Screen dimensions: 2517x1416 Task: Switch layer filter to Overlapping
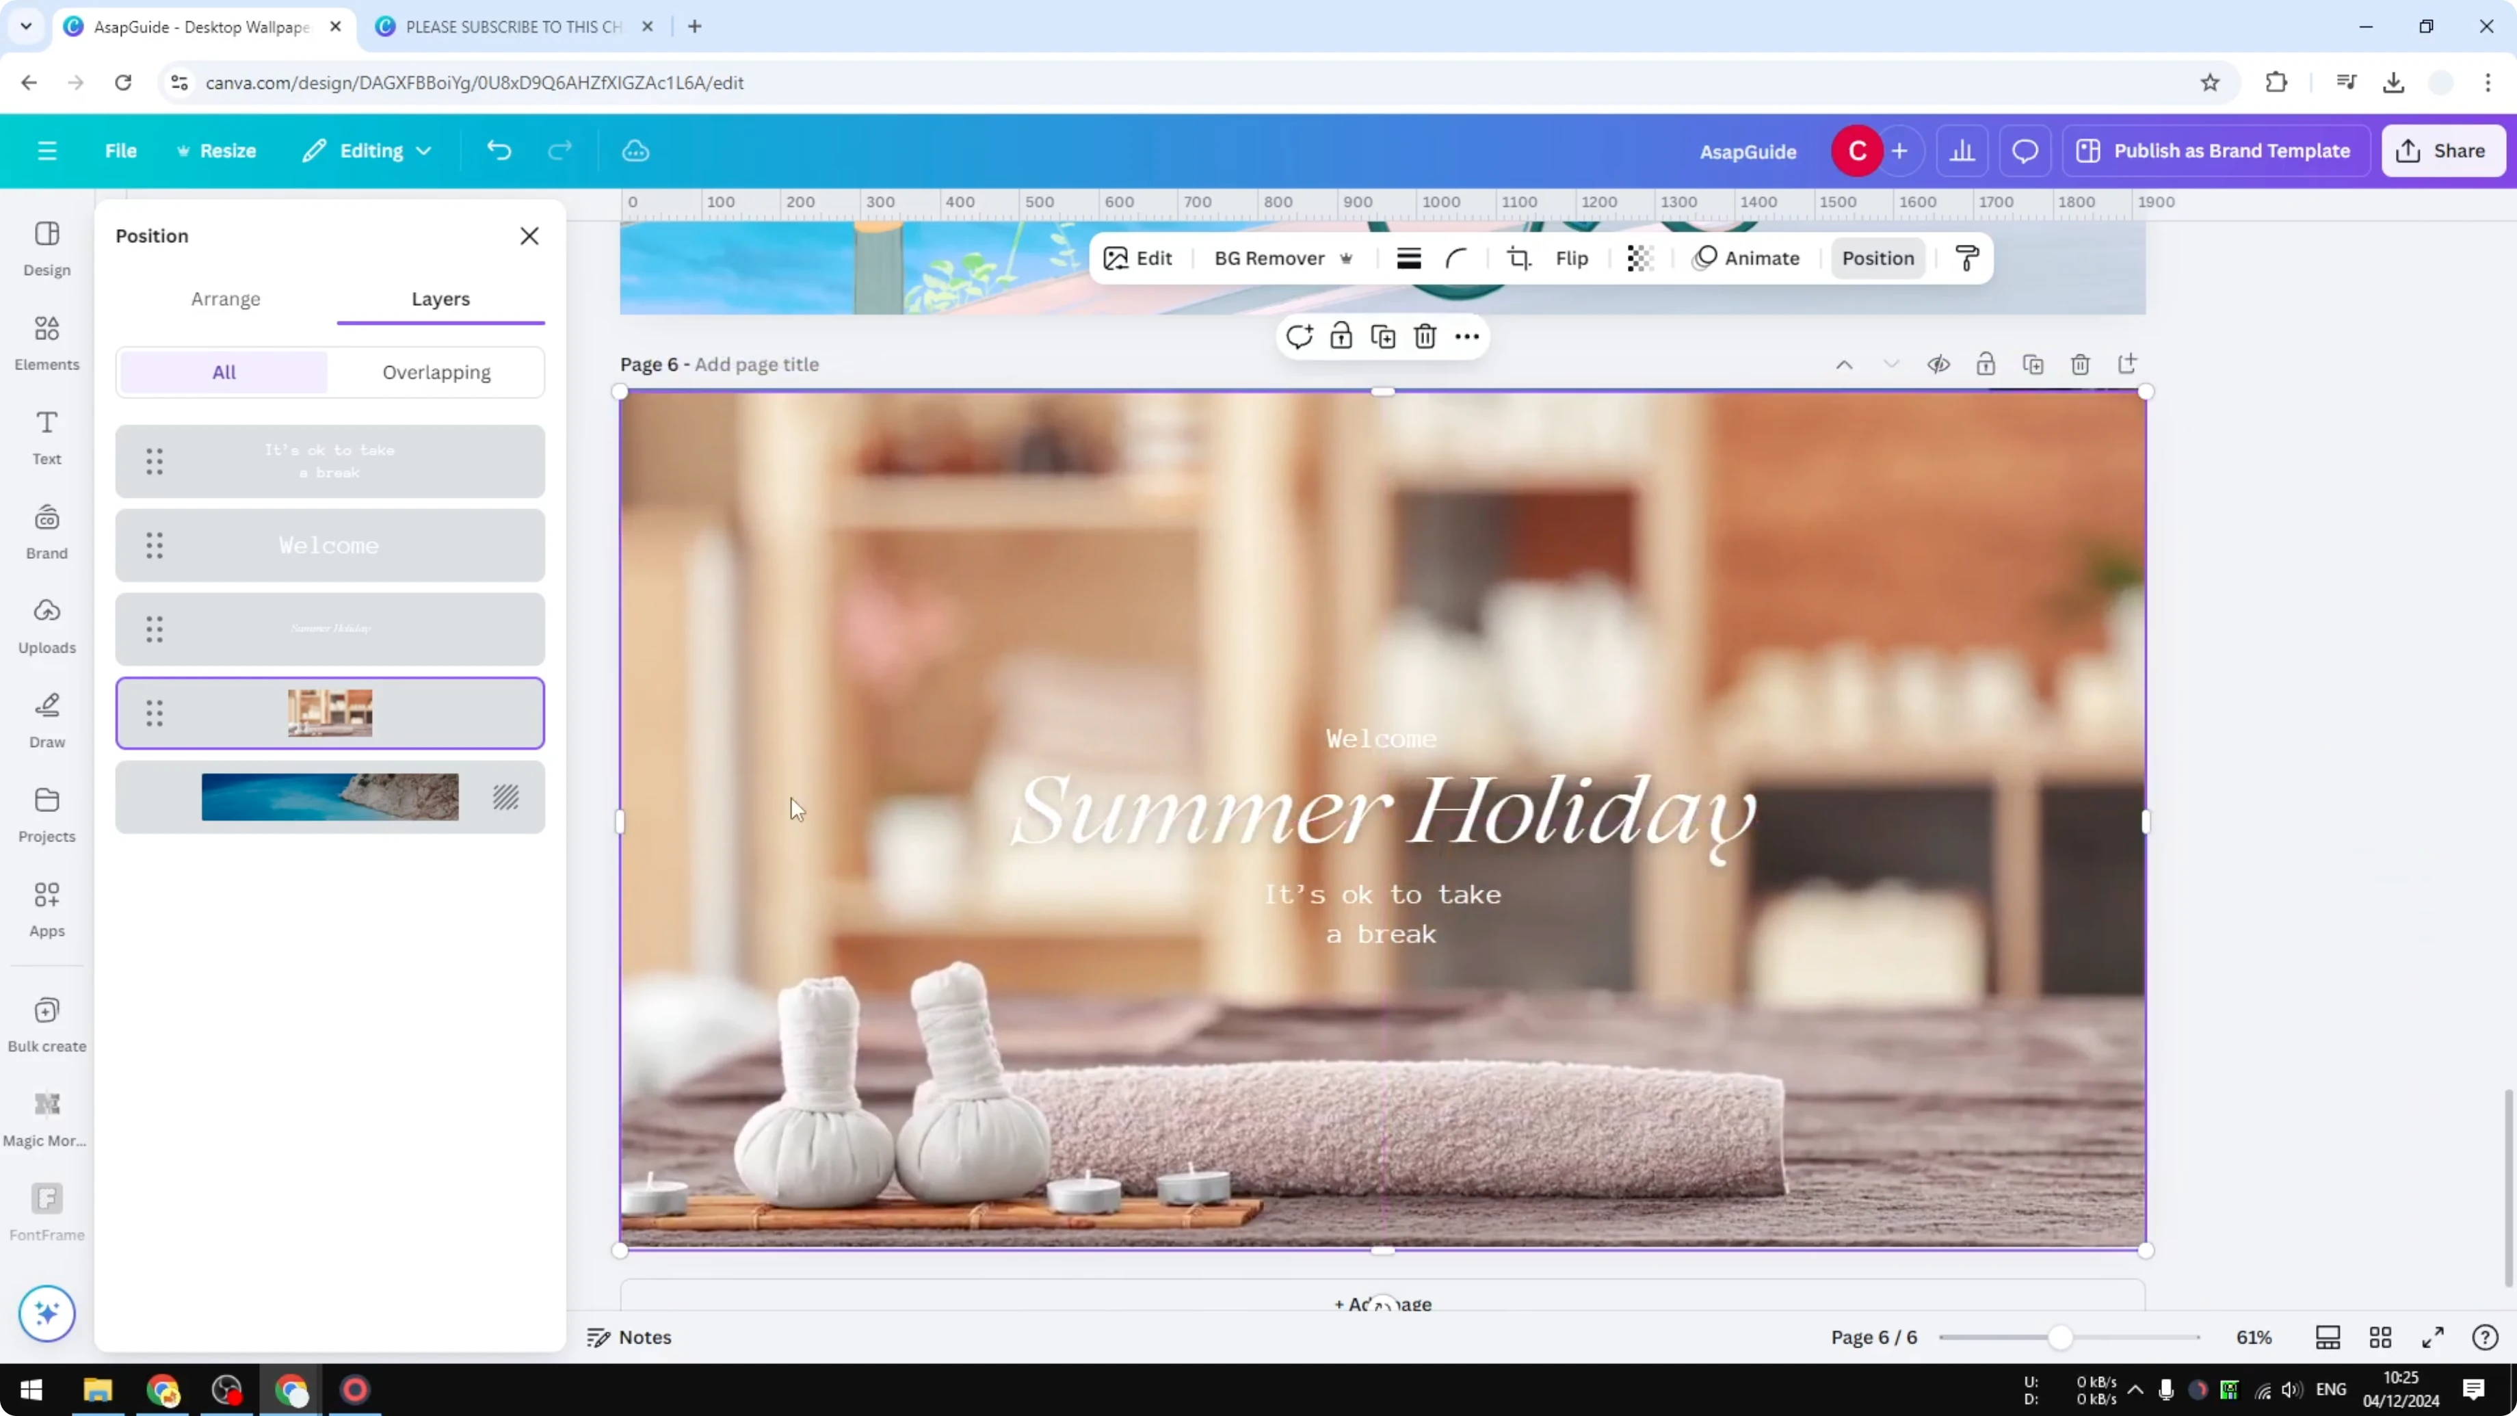pyautogui.click(x=437, y=371)
